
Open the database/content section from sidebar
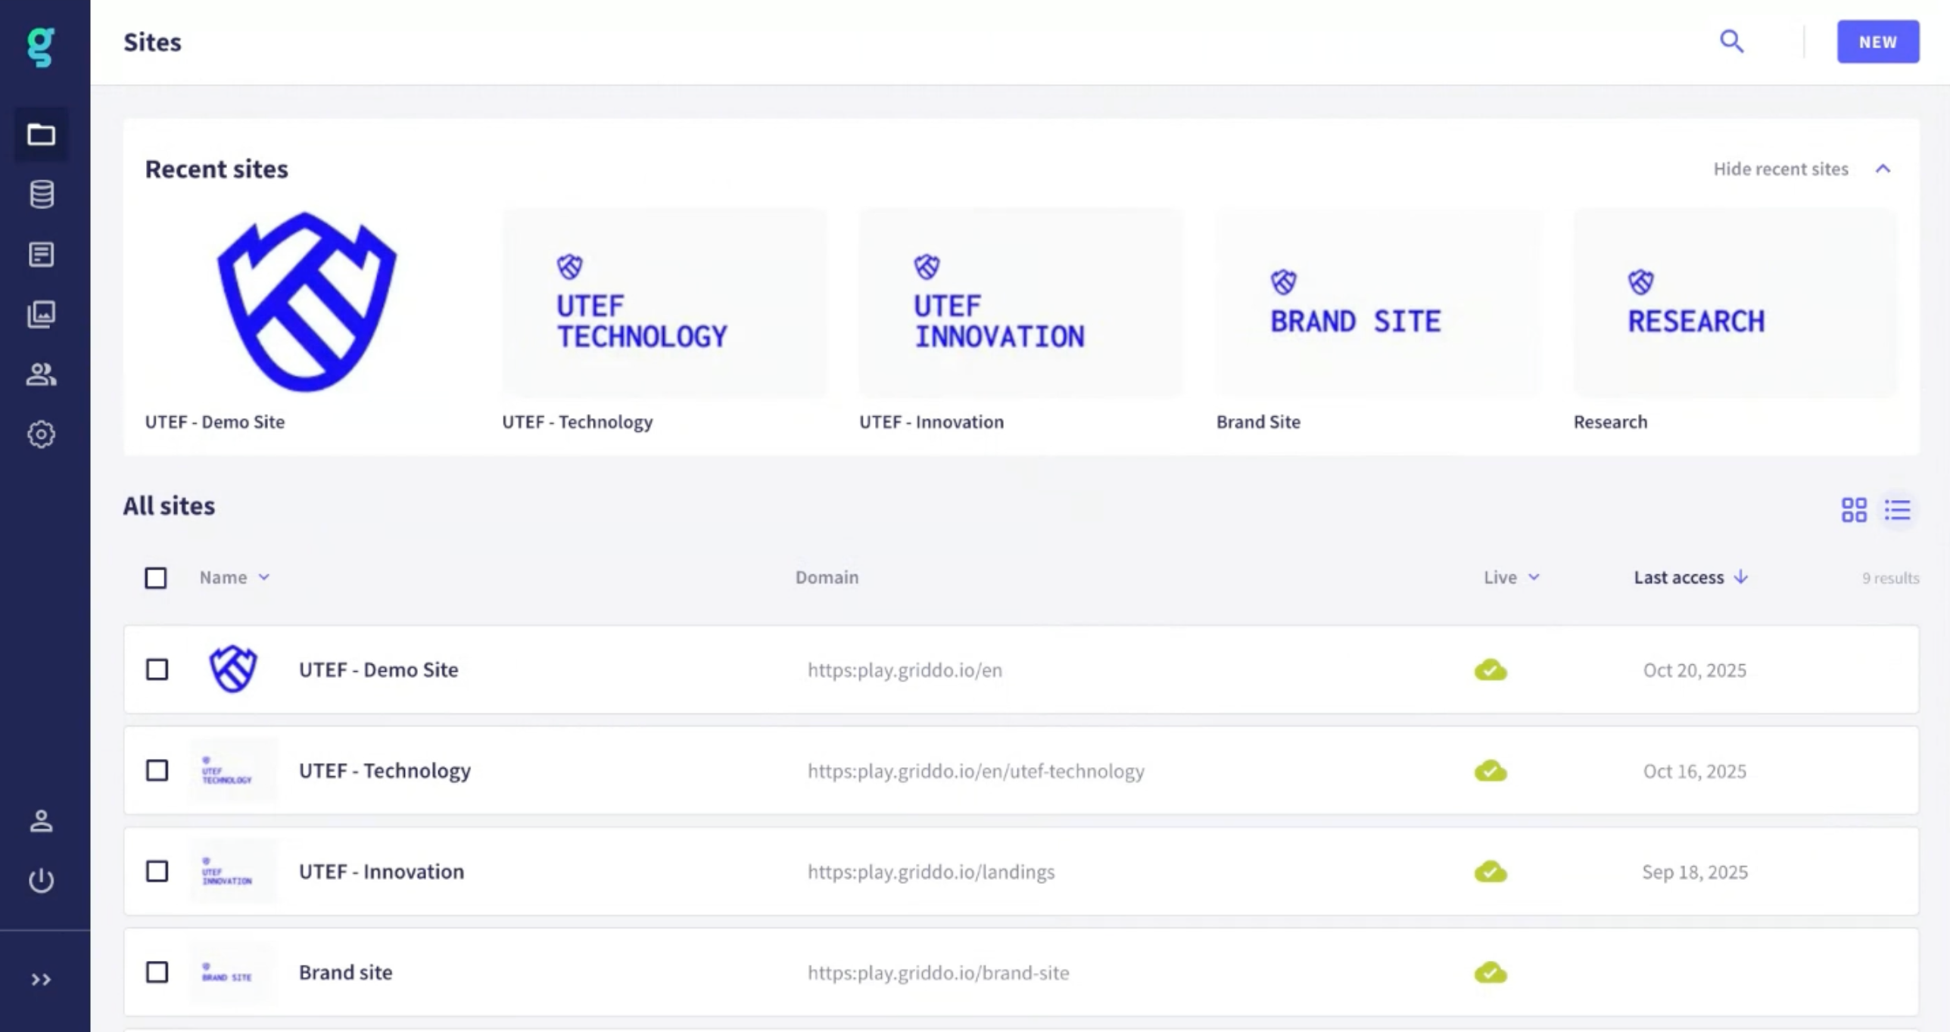tap(42, 194)
